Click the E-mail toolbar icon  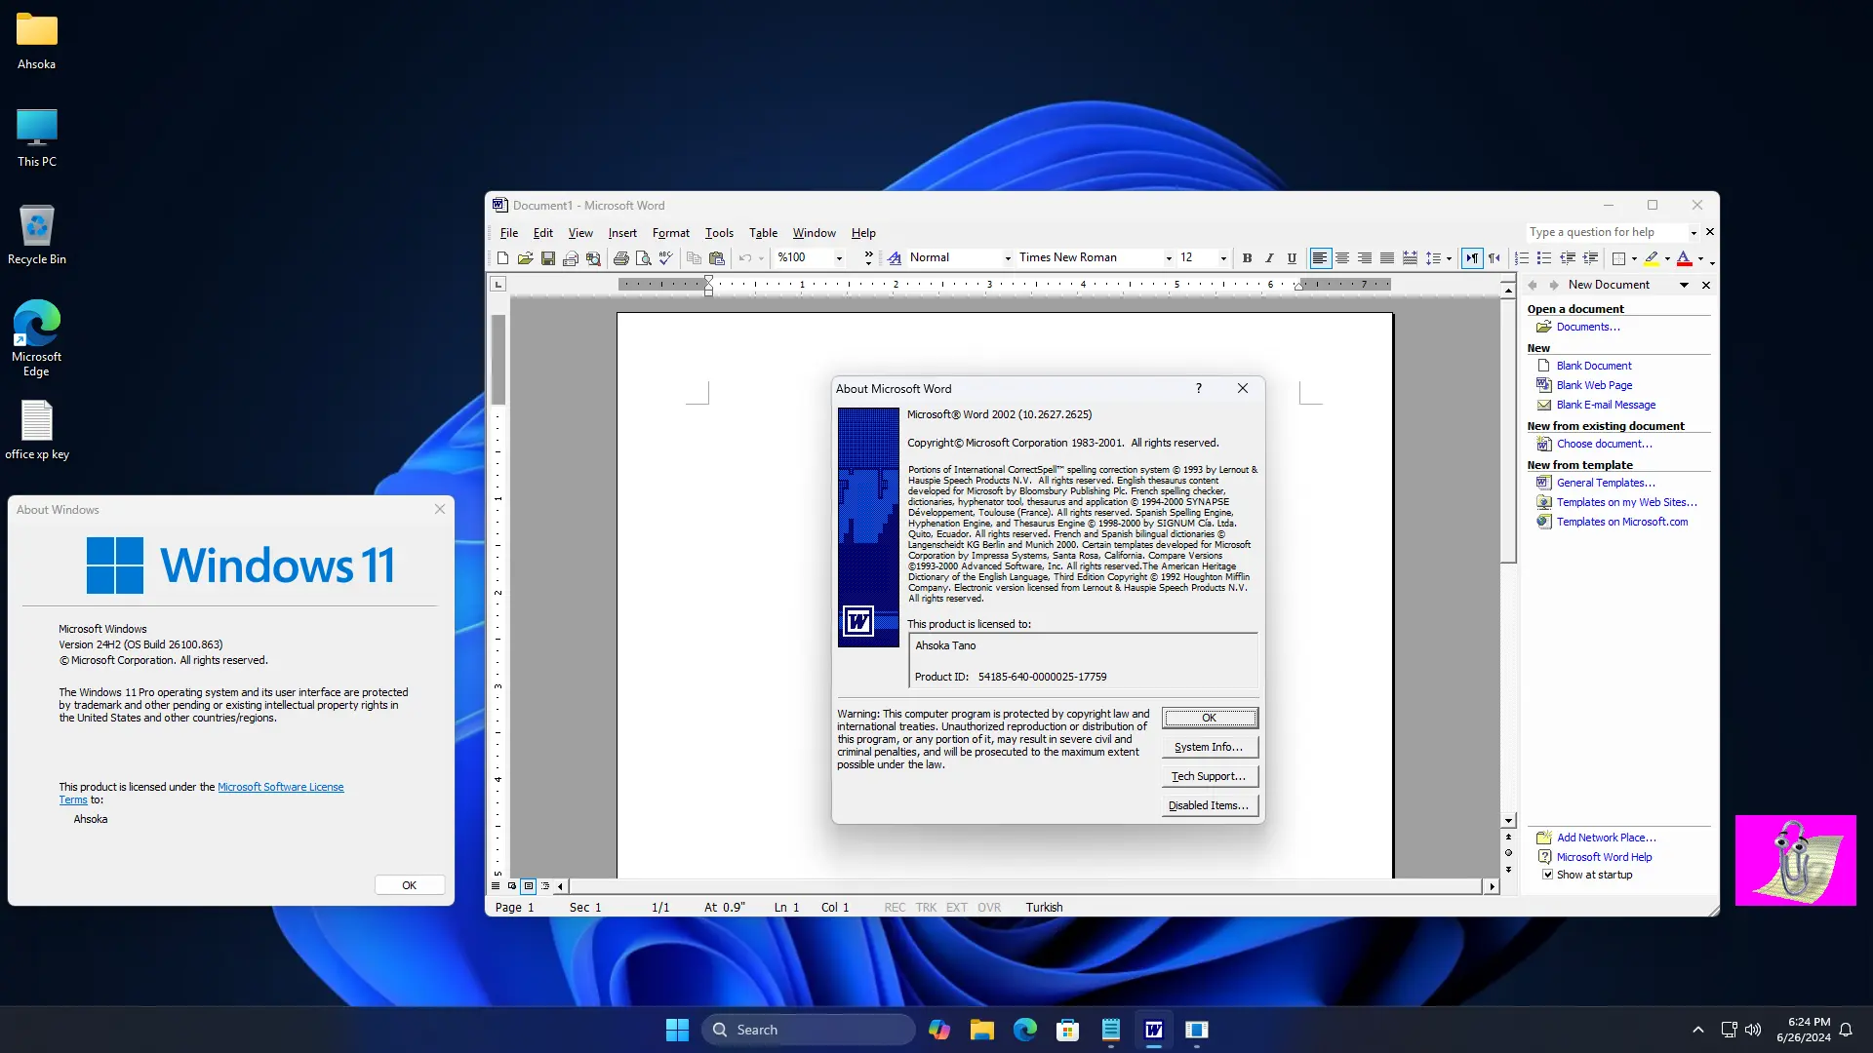click(x=571, y=258)
